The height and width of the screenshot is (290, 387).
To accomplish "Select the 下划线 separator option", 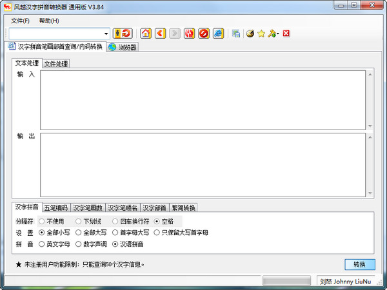I will pos(88,222).
